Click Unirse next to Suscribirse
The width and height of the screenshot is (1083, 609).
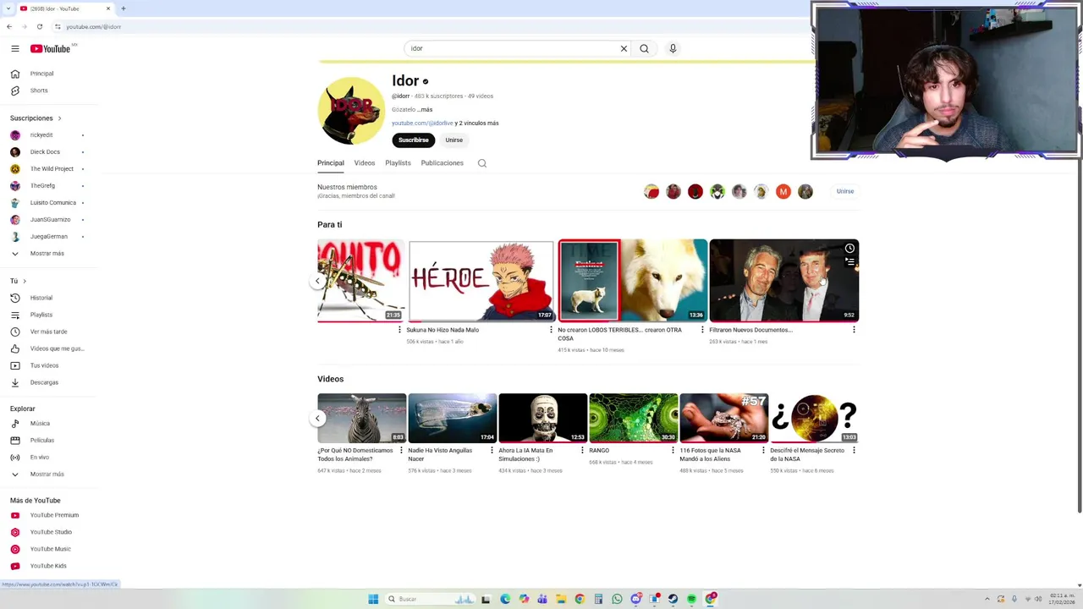point(454,140)
